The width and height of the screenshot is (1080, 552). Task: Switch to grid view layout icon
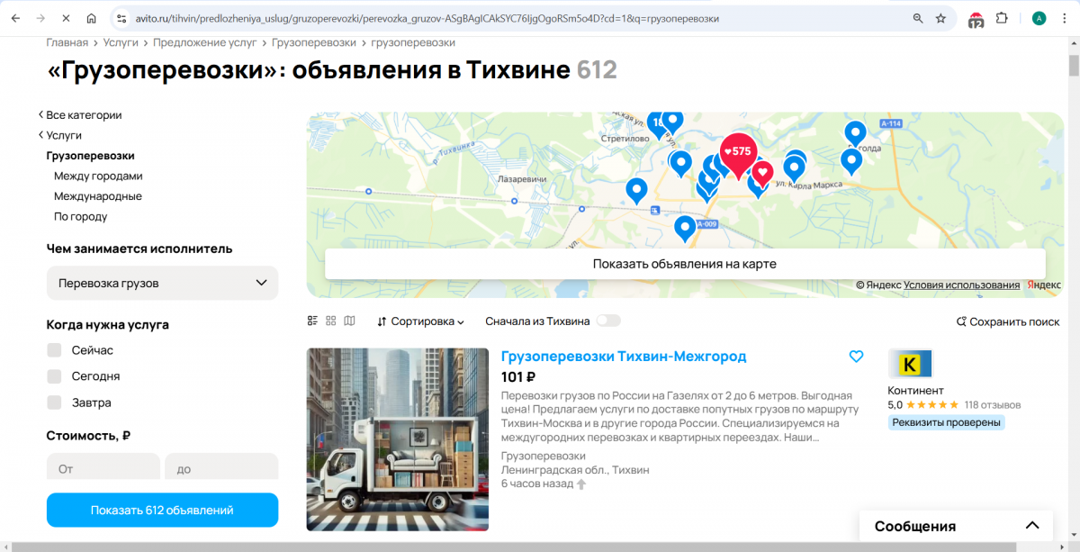[331, 321]
